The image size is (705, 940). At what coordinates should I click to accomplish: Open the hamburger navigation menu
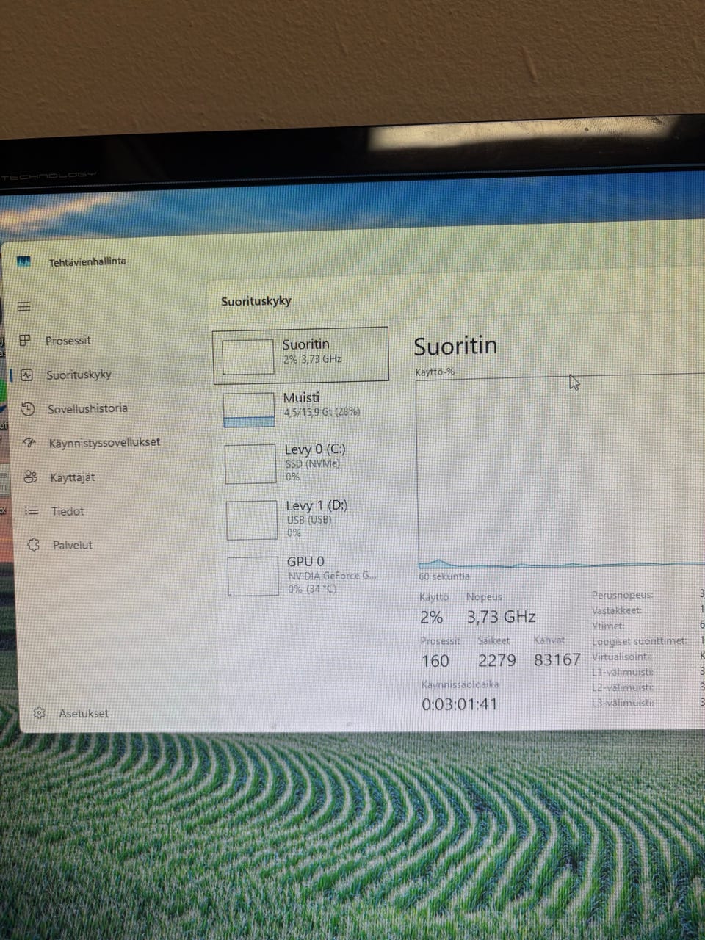[24, 306]
